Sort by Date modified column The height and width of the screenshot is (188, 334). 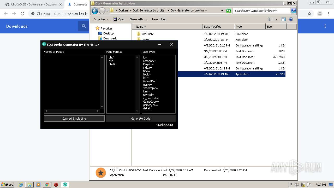pos(218,27)
